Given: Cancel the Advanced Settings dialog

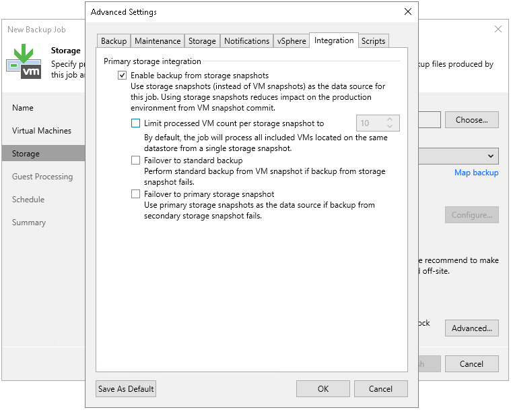Looking at the screenshot, I should [x=380, y=389].
